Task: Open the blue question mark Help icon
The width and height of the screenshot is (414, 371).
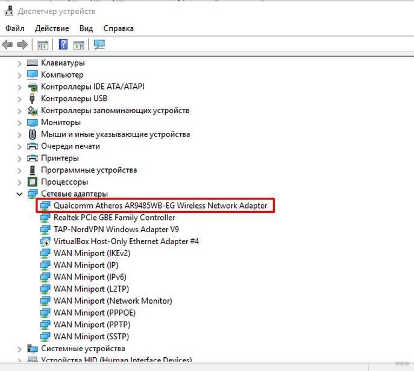Action: coord(63,44)
